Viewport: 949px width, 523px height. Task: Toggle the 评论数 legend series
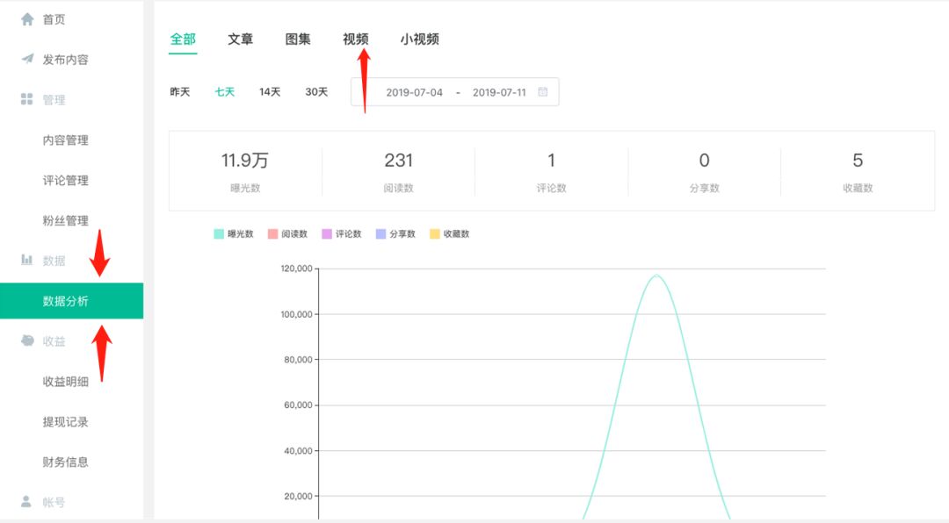(x=341, y=234)
